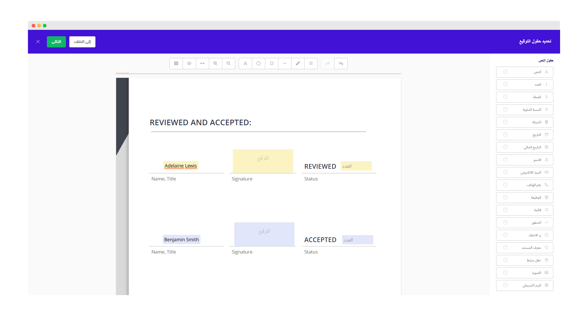Select the square shape tool

272,64
